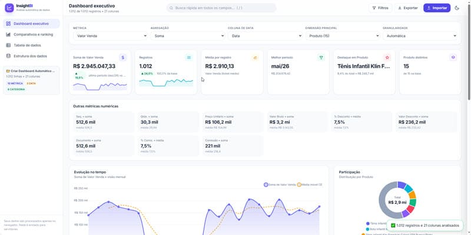Click the red slice of the donut chart
The height and width of the screenshot is (235, 471).
[410, 209]
